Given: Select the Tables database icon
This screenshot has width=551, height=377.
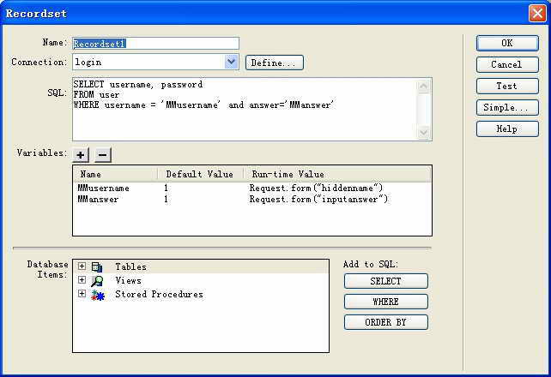Looking at the screenshot, I should pyautogui.click(x=97, y=267).
